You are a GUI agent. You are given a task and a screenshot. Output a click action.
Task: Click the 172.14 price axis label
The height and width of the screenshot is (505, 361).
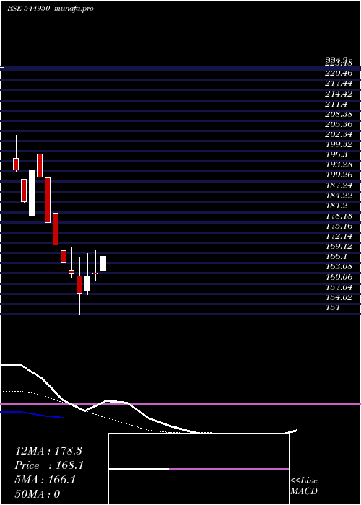(x=339, y=237)
